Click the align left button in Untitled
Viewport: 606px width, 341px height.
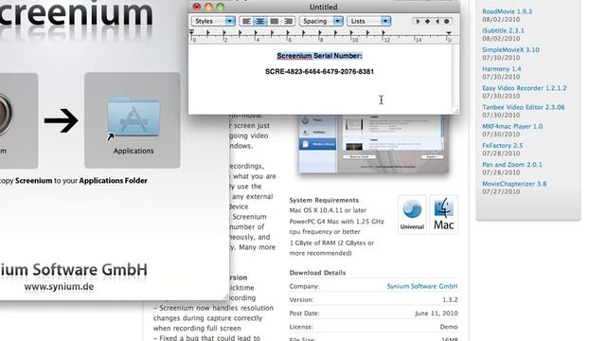tap(246, 21)
